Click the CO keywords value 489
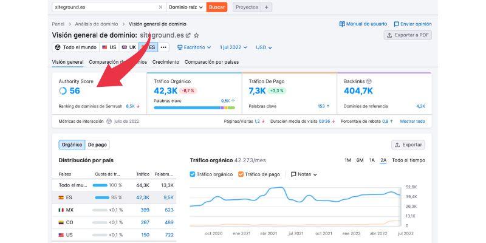This screenshot has height=243, width=486. [169, 222]
